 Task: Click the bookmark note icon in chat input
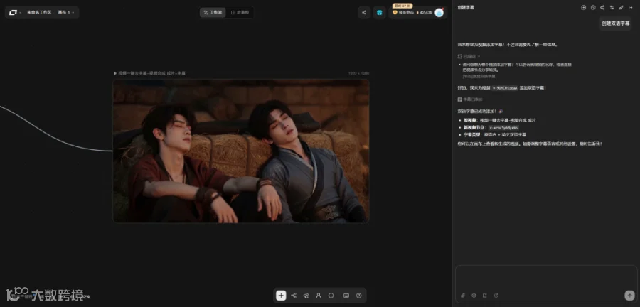point(485,295)
